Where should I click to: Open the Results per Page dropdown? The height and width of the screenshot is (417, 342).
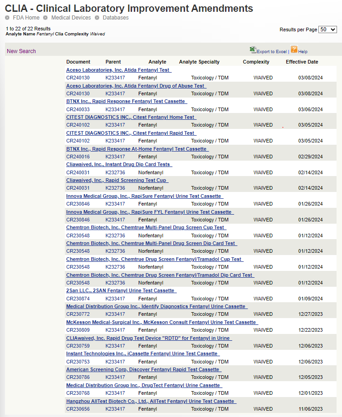(x=327, y=29)
